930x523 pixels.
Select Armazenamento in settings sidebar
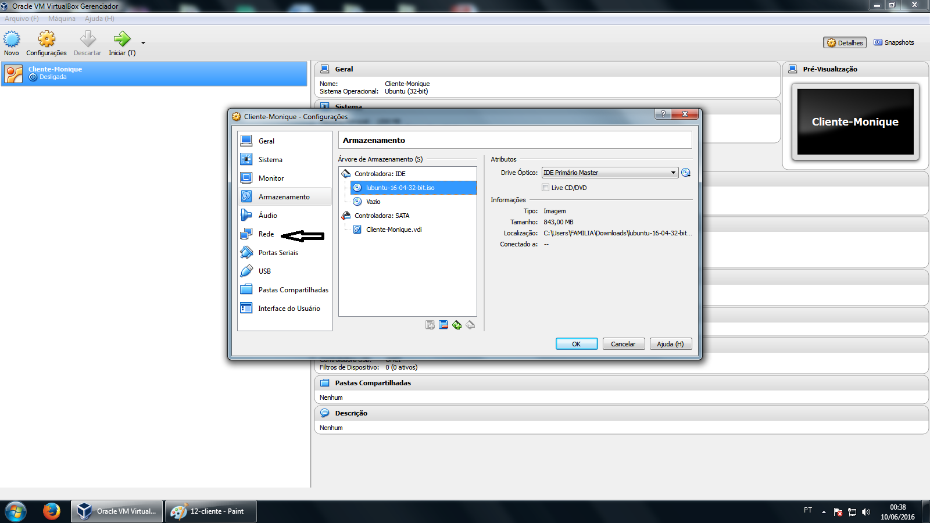pyautogui.click(x=284, y=196)
